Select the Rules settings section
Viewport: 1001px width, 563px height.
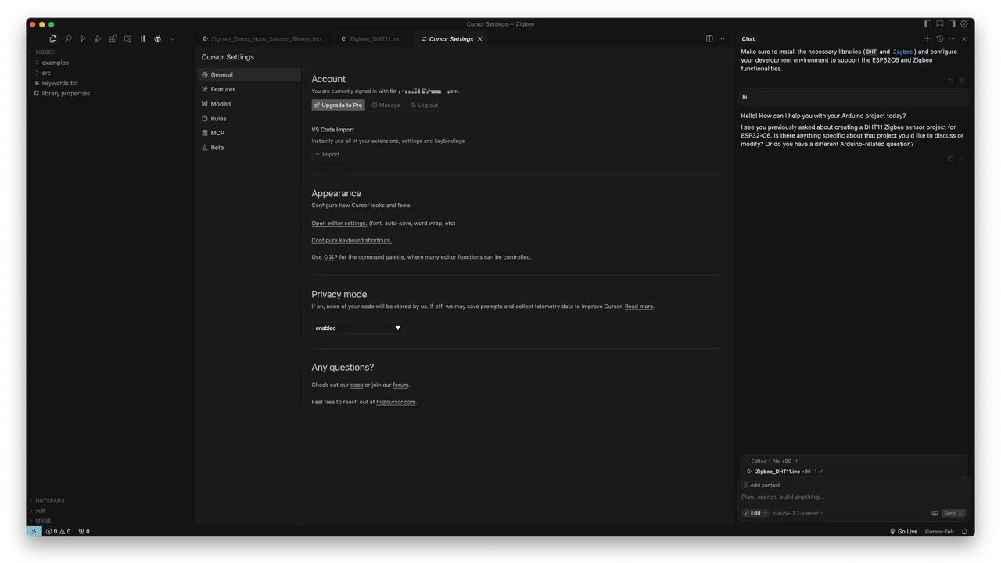(x=249, y=118)
